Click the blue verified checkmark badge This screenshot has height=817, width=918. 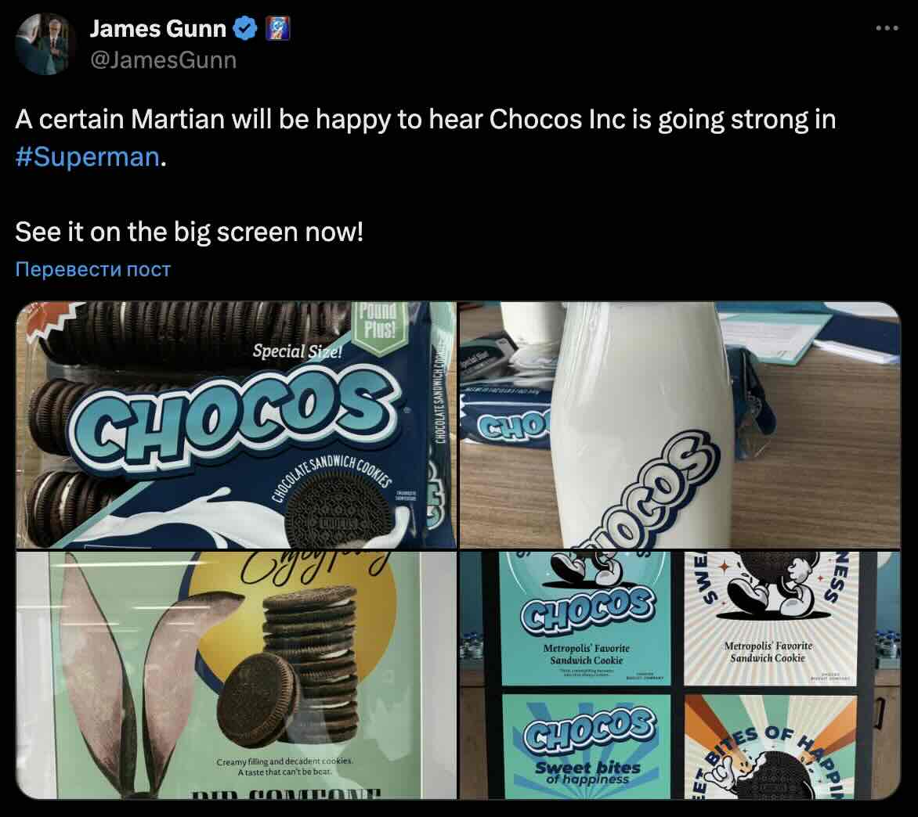(244, 28)
